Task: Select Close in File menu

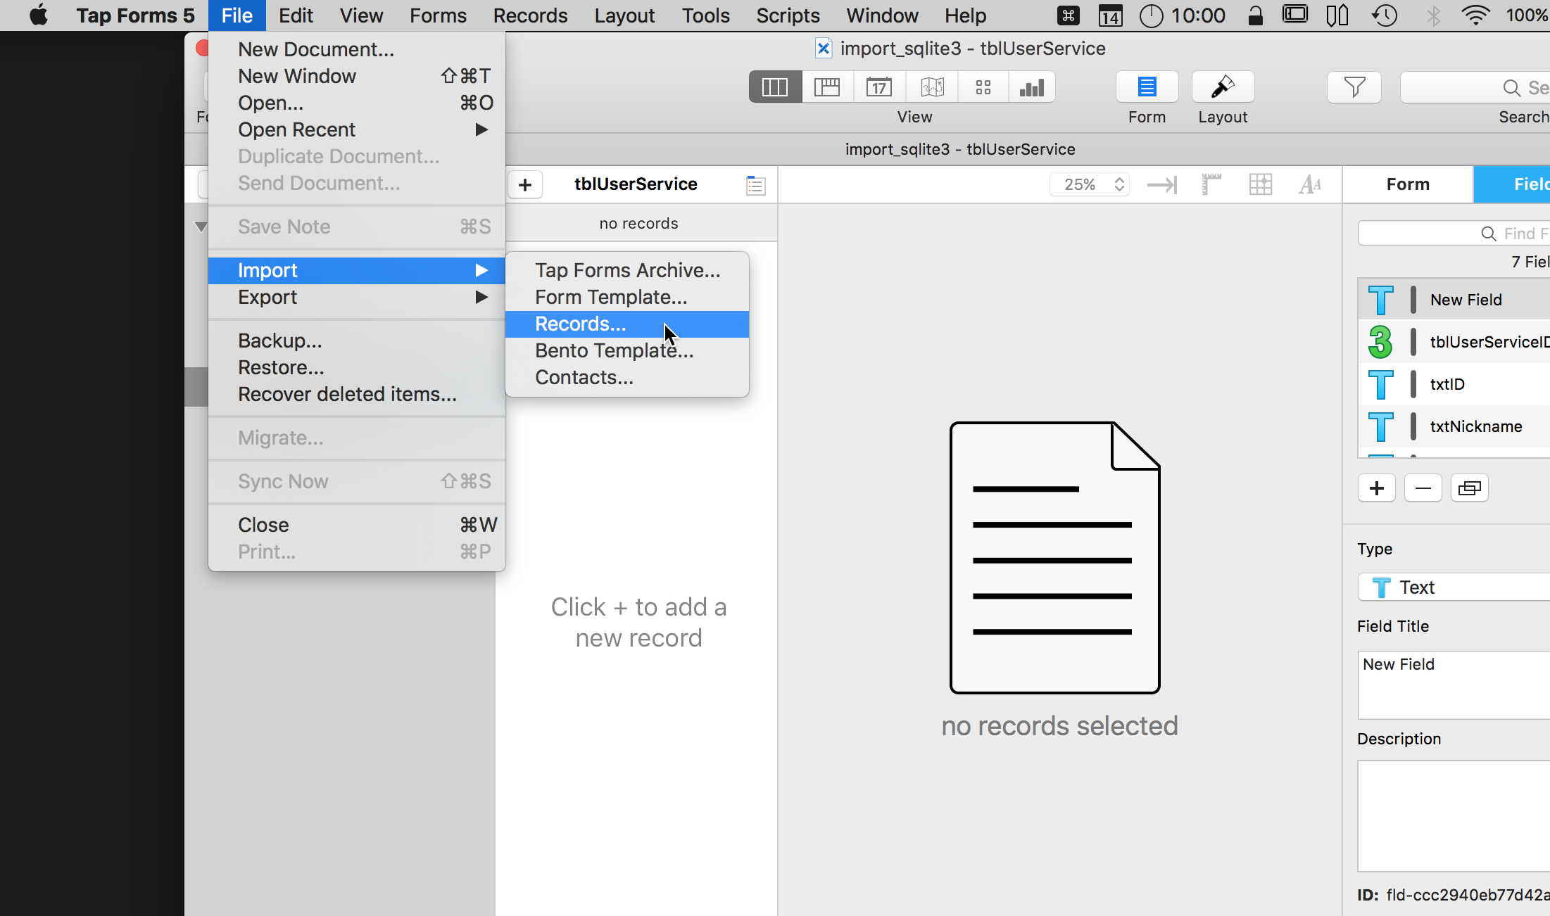Action: (357, 525)
